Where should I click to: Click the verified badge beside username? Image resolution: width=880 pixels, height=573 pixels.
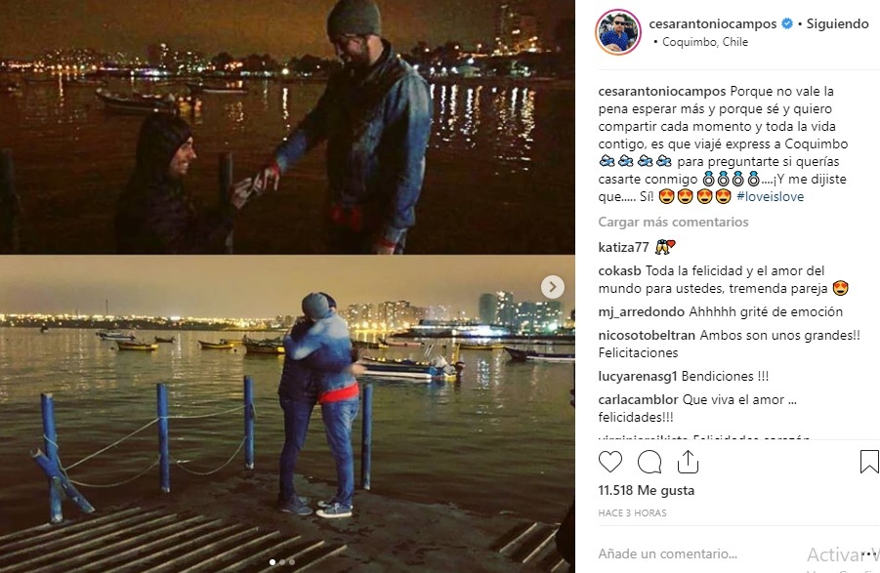[x=787, y=23]
